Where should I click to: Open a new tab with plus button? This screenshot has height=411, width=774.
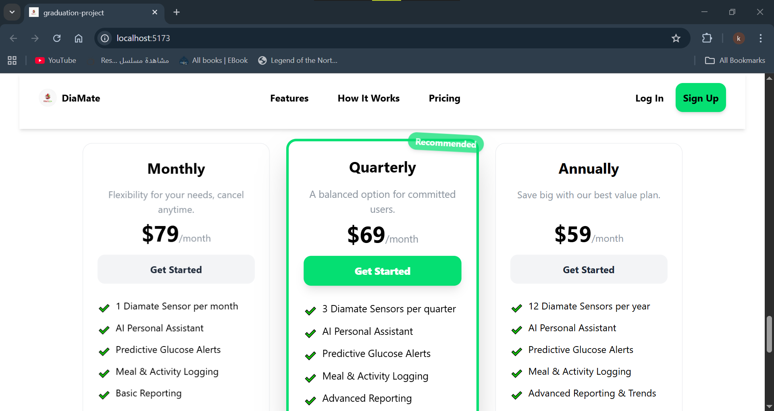point(177,12)
